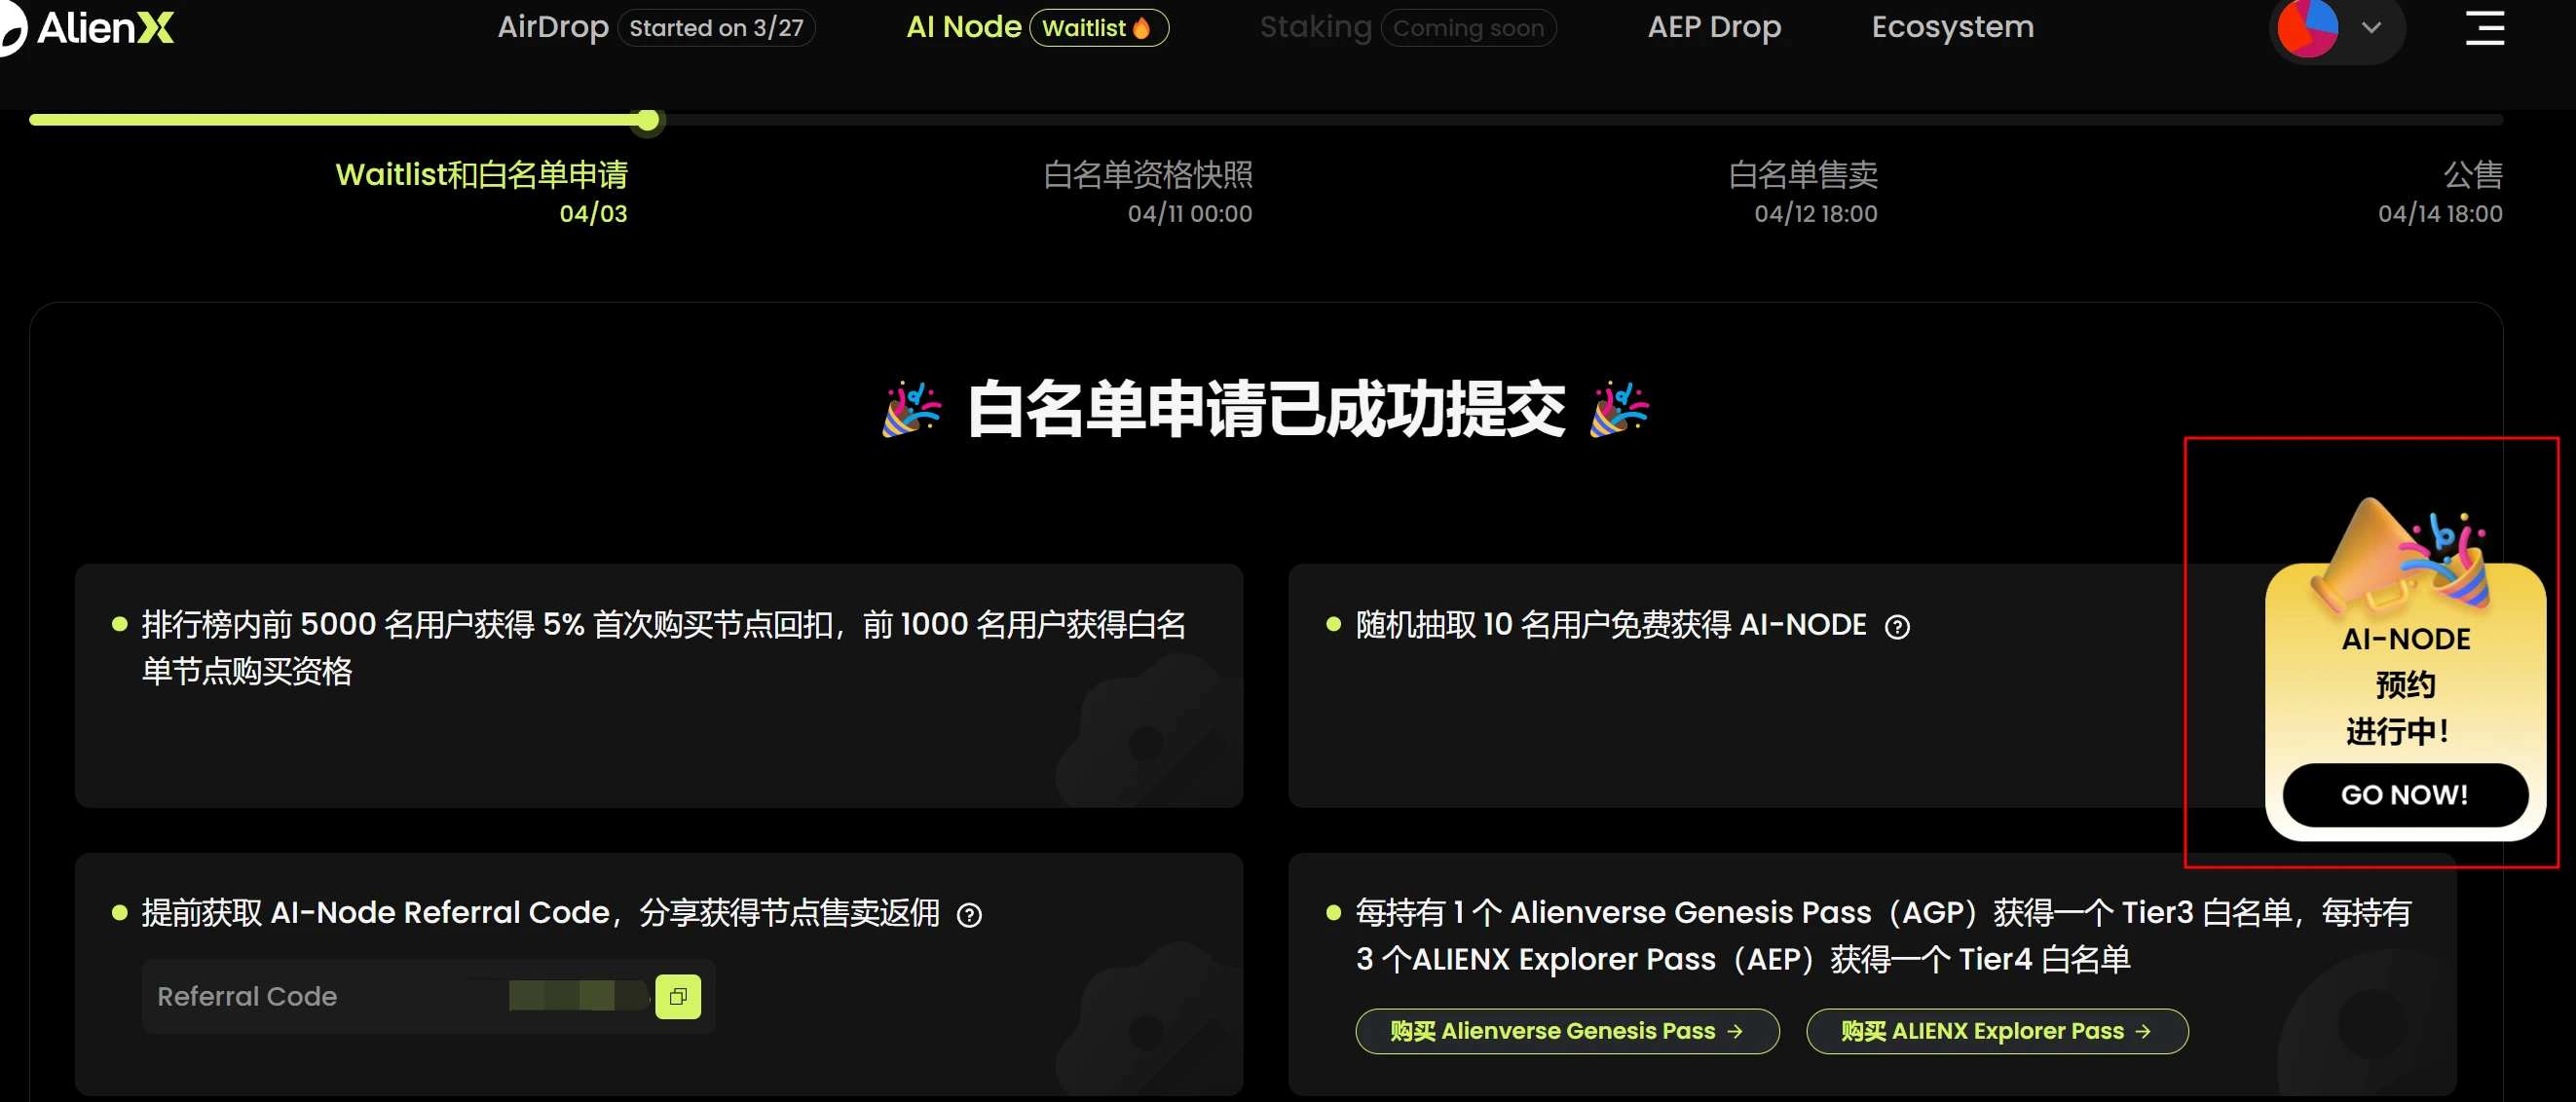Copy the Referral Code
Viewport: 2576px width, 1102px height.
tap(679, 996)
